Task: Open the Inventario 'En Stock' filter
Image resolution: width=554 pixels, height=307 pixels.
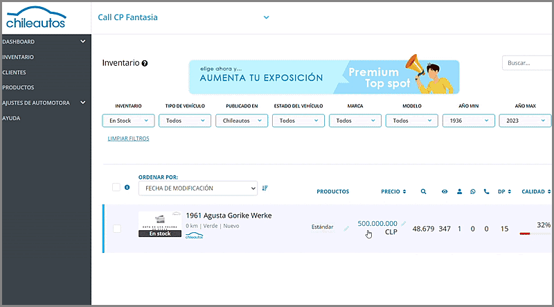Action: 128,121
